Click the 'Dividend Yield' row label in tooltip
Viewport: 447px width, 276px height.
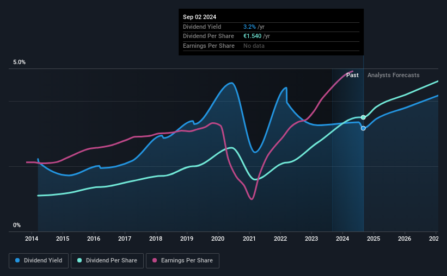point(202,27)
